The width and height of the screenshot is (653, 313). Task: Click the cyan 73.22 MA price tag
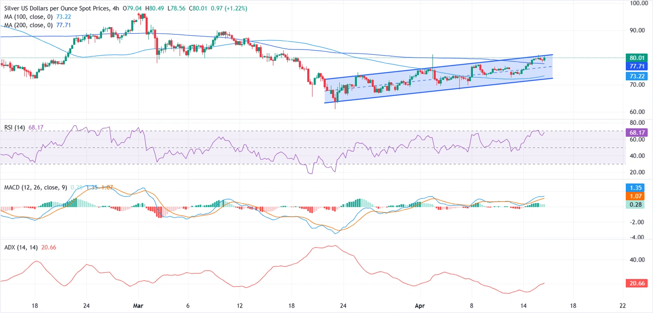coord(637,76)
